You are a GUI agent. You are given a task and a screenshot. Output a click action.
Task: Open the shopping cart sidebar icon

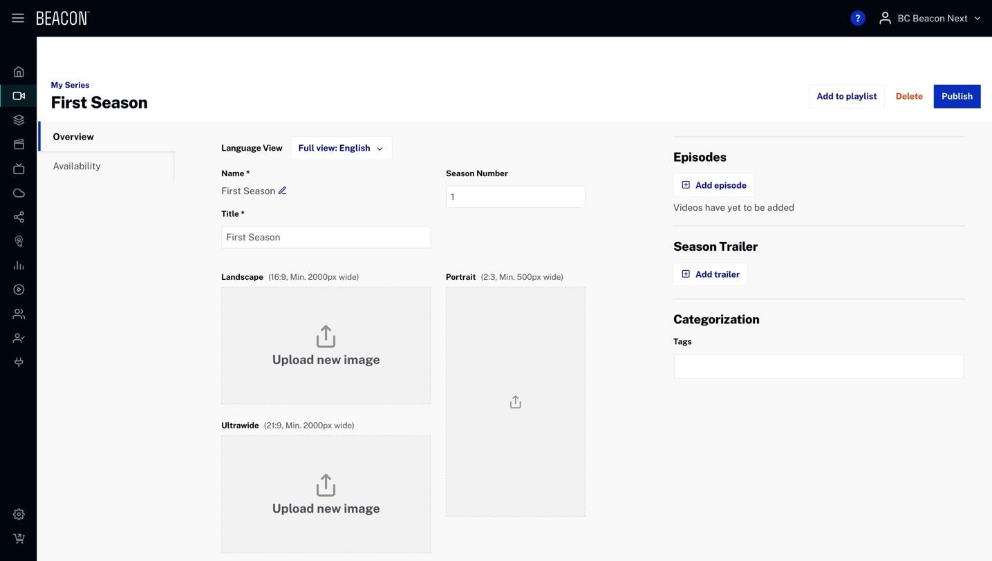coord(19,538)
